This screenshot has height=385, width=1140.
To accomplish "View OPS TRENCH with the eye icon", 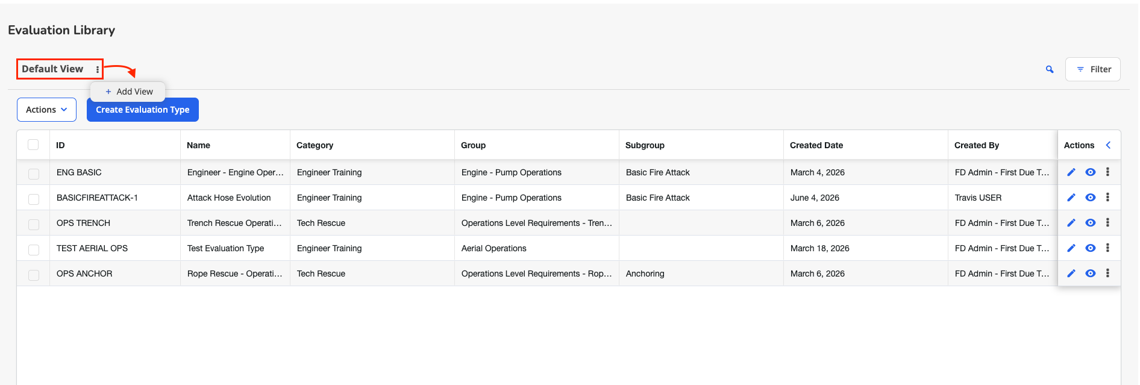I will 1091,223.
